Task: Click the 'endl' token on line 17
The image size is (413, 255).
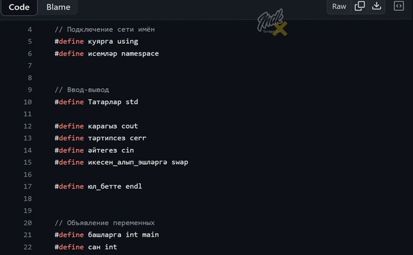Action: pos(134,187)
